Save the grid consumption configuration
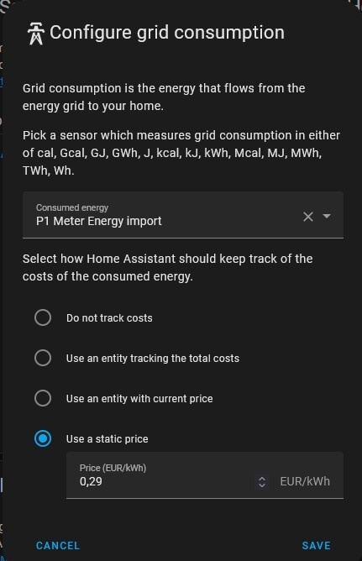This screenshot has width=362, height=561. point(316,545)
